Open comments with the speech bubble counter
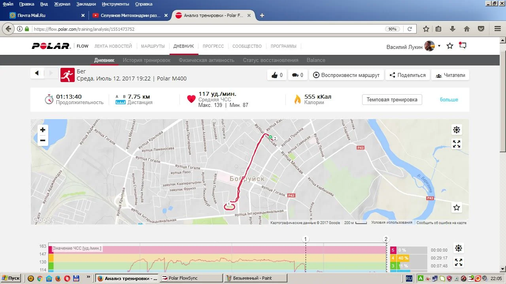 (x=298, y=75)
